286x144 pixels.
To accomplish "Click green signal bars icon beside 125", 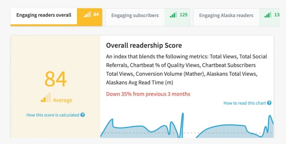I will point(173,15).
